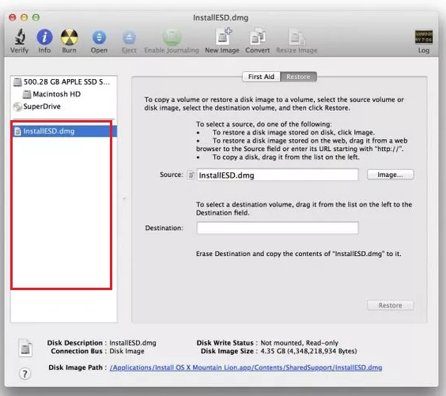
Task: Click the disk image icon near Disk Description
Action: tap(25, 348)
